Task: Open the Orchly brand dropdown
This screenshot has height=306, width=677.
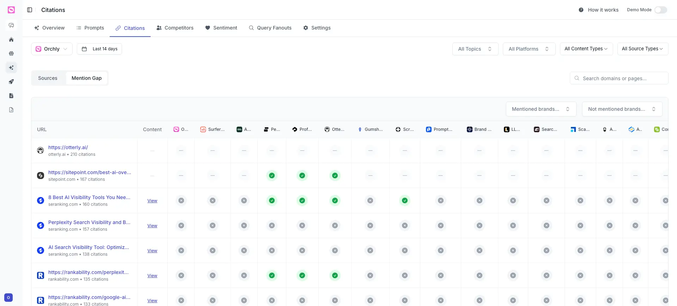Action: pos(52,49)
